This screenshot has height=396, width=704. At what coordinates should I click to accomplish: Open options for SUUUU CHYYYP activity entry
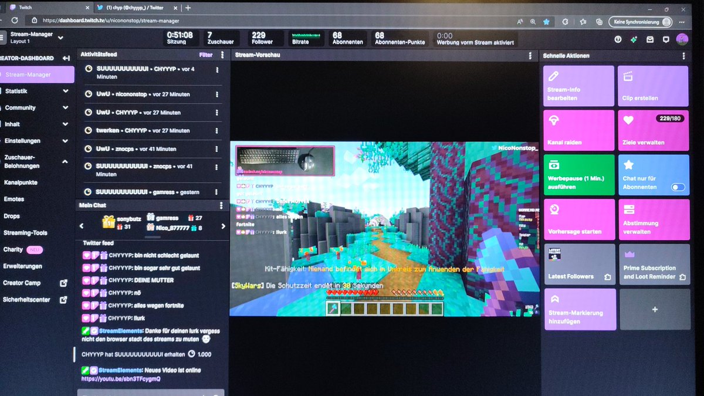click(x=216, y=69)
